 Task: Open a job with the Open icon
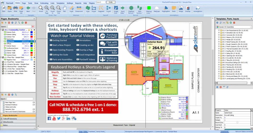point(9,9)
